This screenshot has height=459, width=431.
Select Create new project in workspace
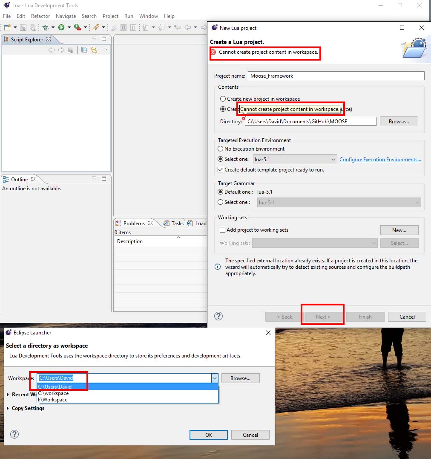click(223, 99)
